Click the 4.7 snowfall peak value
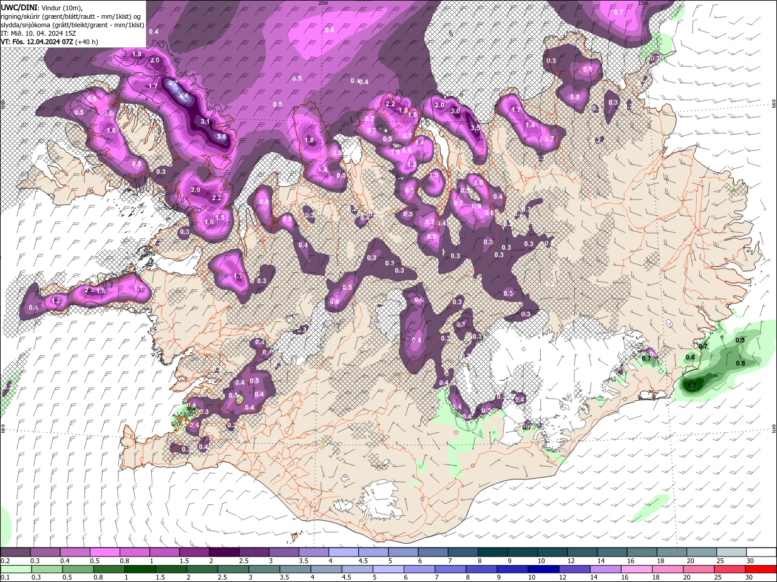The height and width of the screenshot is (582, 777). (173, 84)
